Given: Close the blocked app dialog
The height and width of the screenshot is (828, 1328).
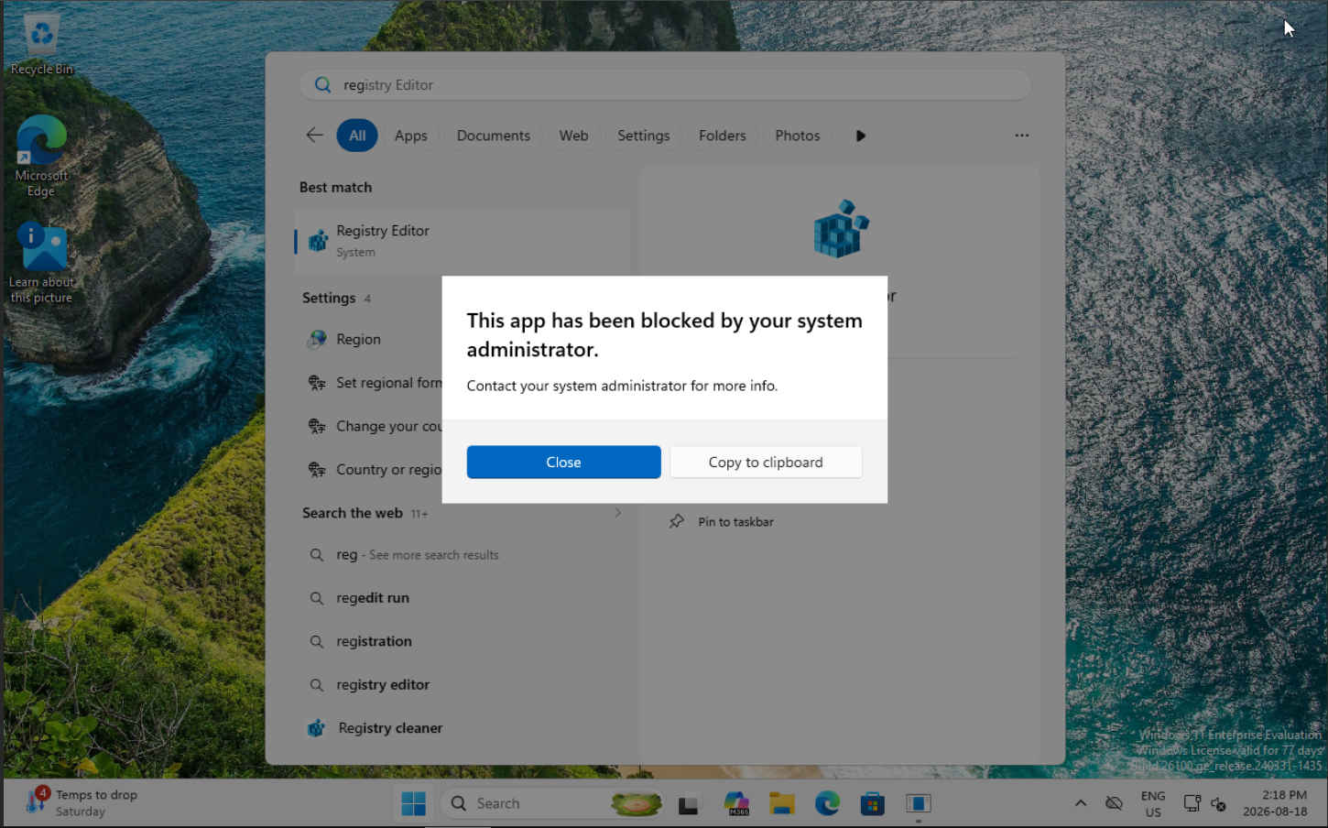Looking at the screenshot, I should [563, 463].
